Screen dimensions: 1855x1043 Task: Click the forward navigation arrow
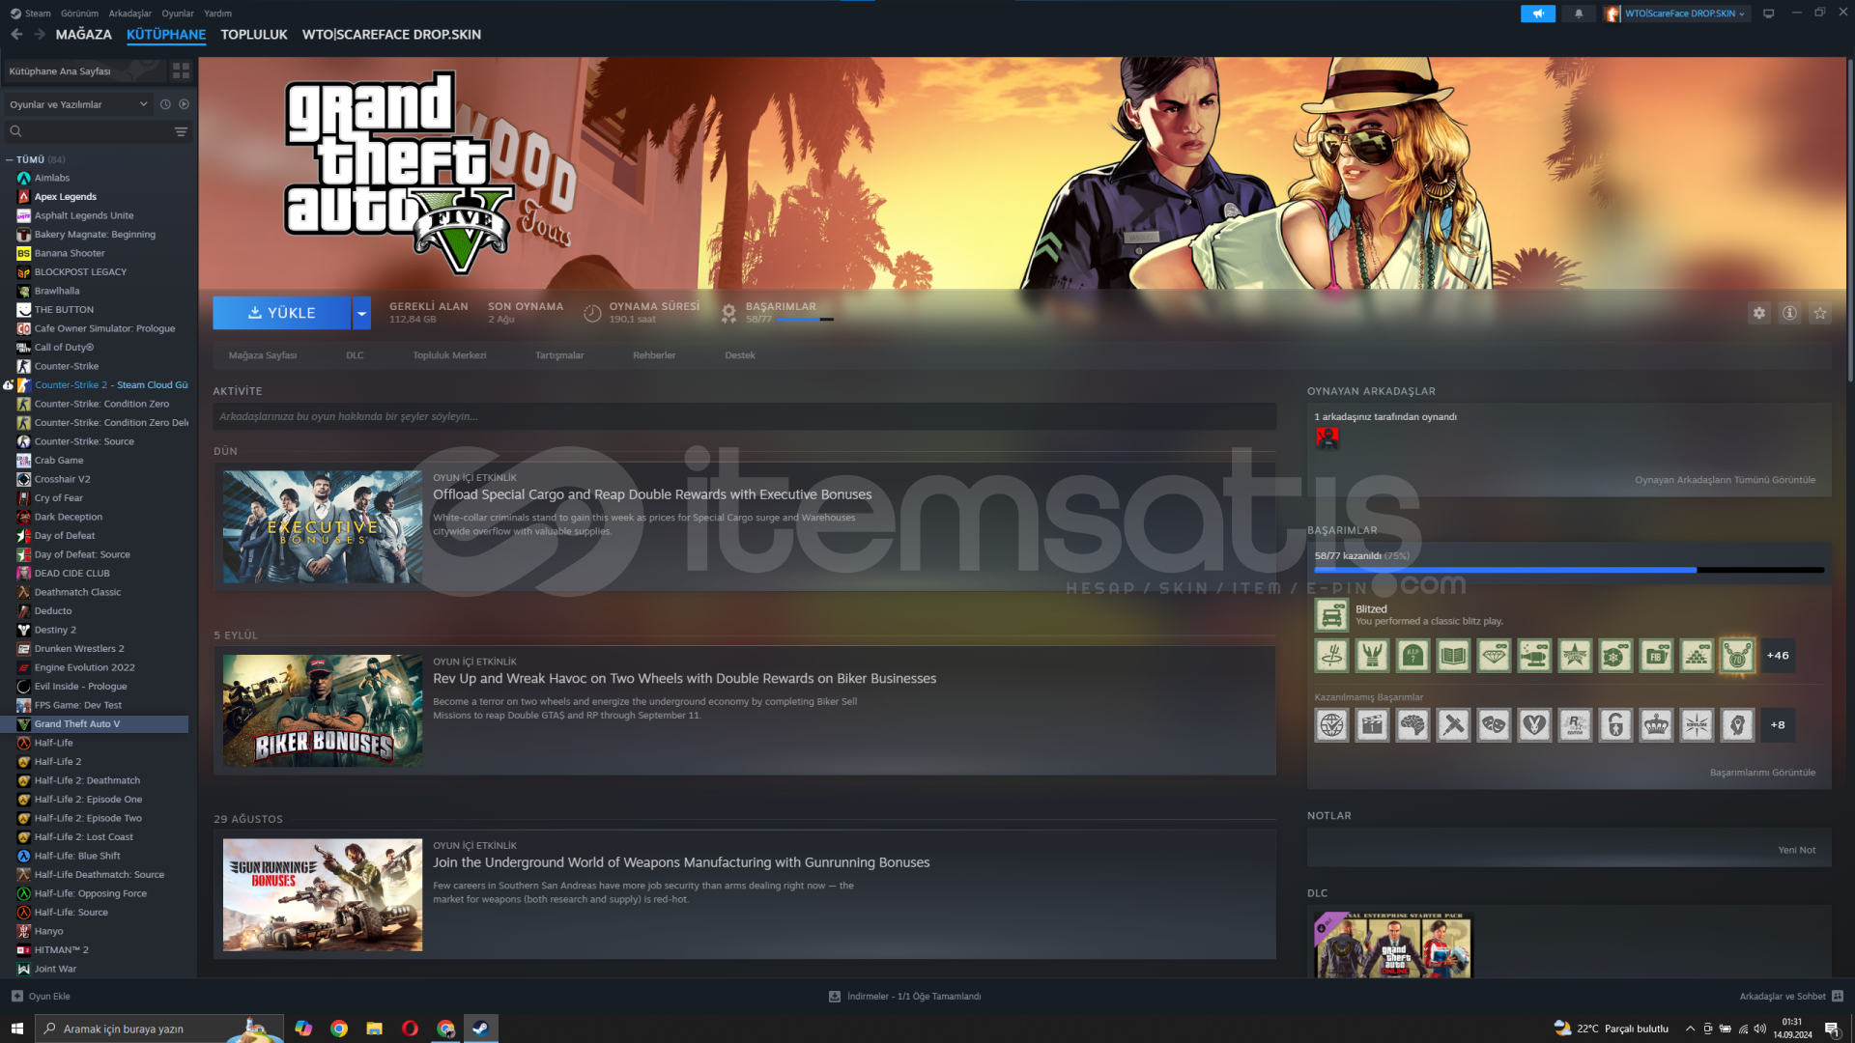coord(40,34)
